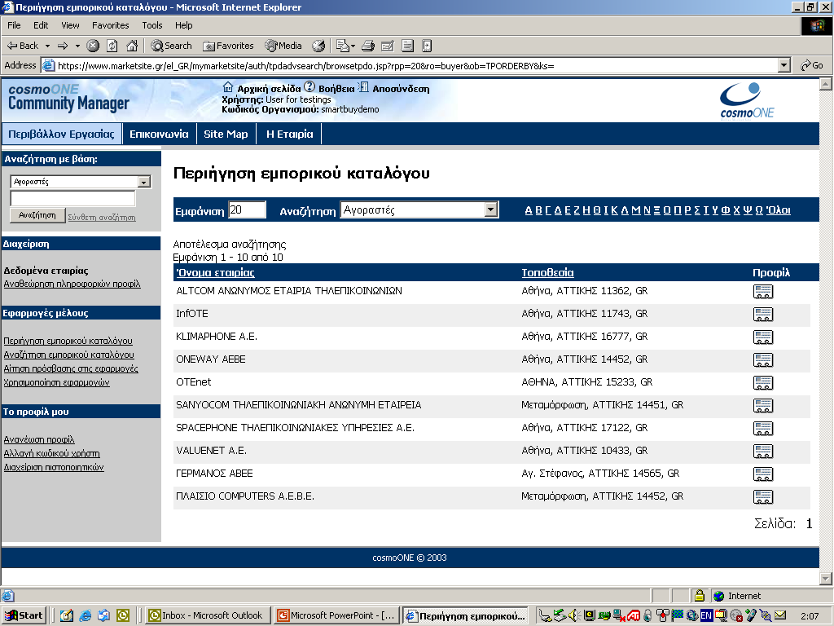Open the File menu

pyautogui.click(x=14, y=25)
